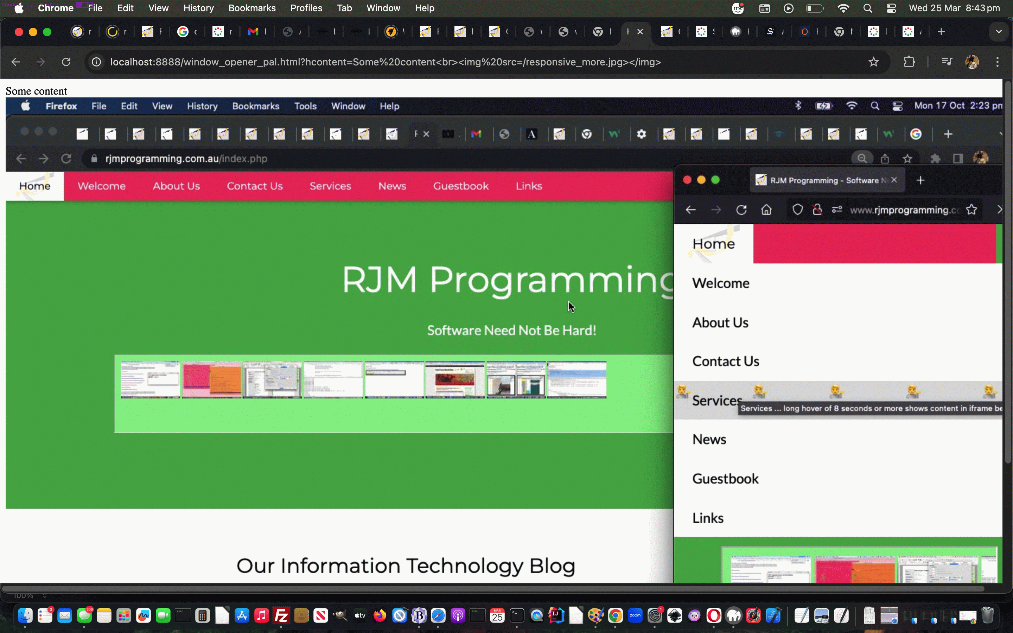The height and width of the screenshot is (633, 1013).
Task: Click the page's vertical scrollbar thumb
Action: coord(1008,272)
